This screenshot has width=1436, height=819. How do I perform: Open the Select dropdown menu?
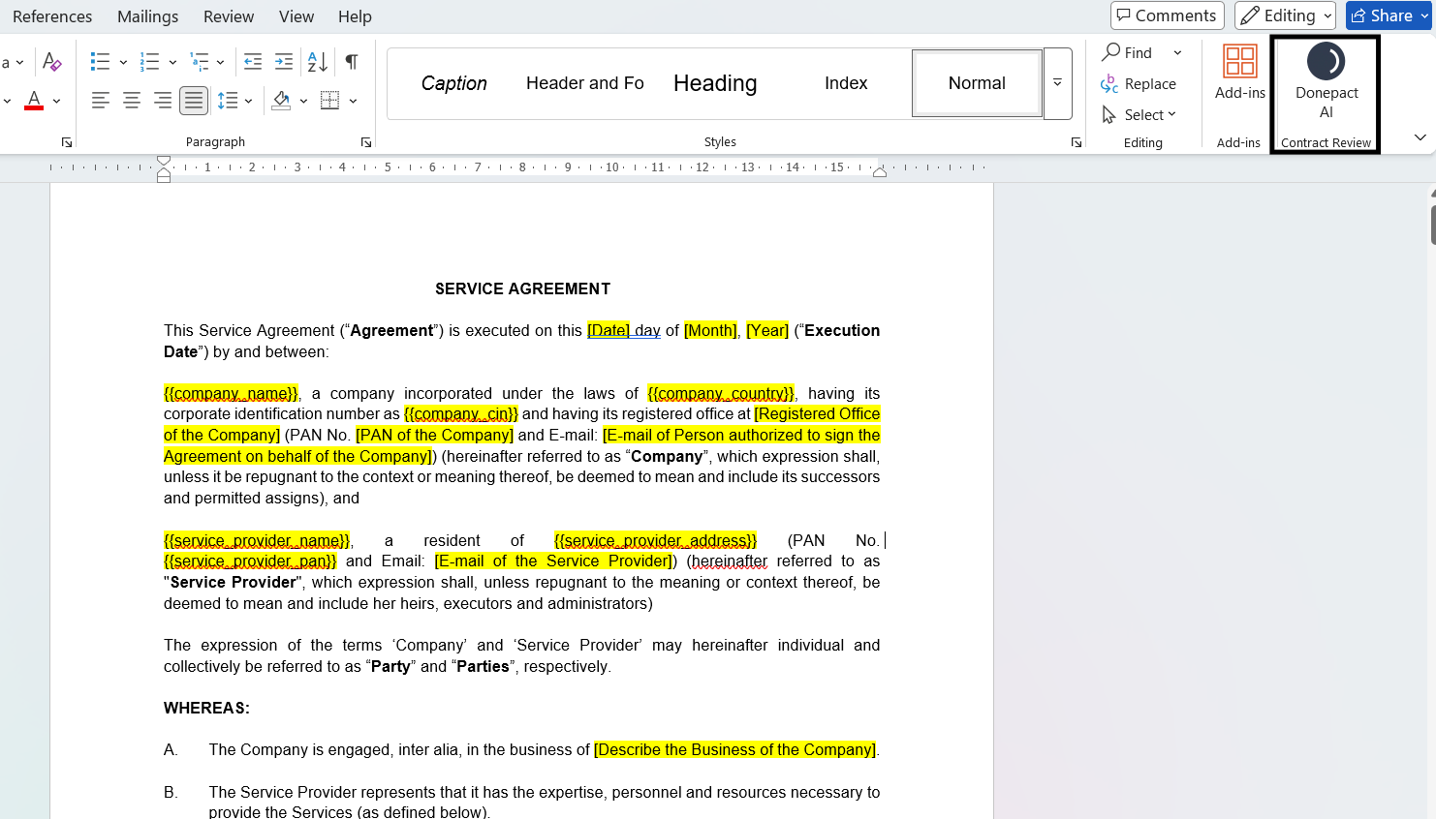[x=1139, y=115]
